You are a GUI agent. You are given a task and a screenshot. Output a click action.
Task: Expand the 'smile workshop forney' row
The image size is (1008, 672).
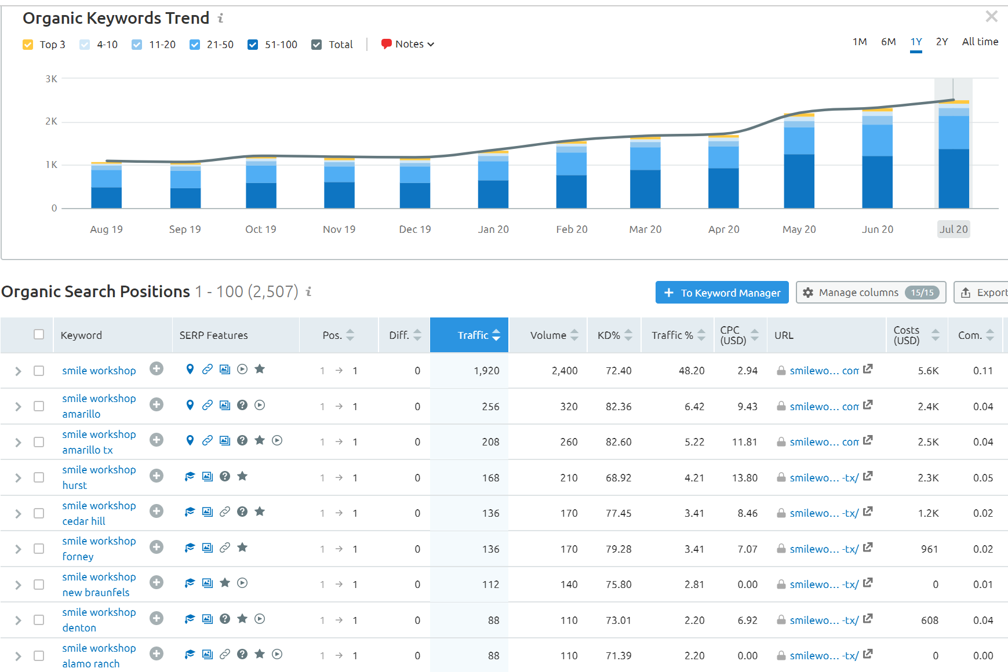(18, 549)
